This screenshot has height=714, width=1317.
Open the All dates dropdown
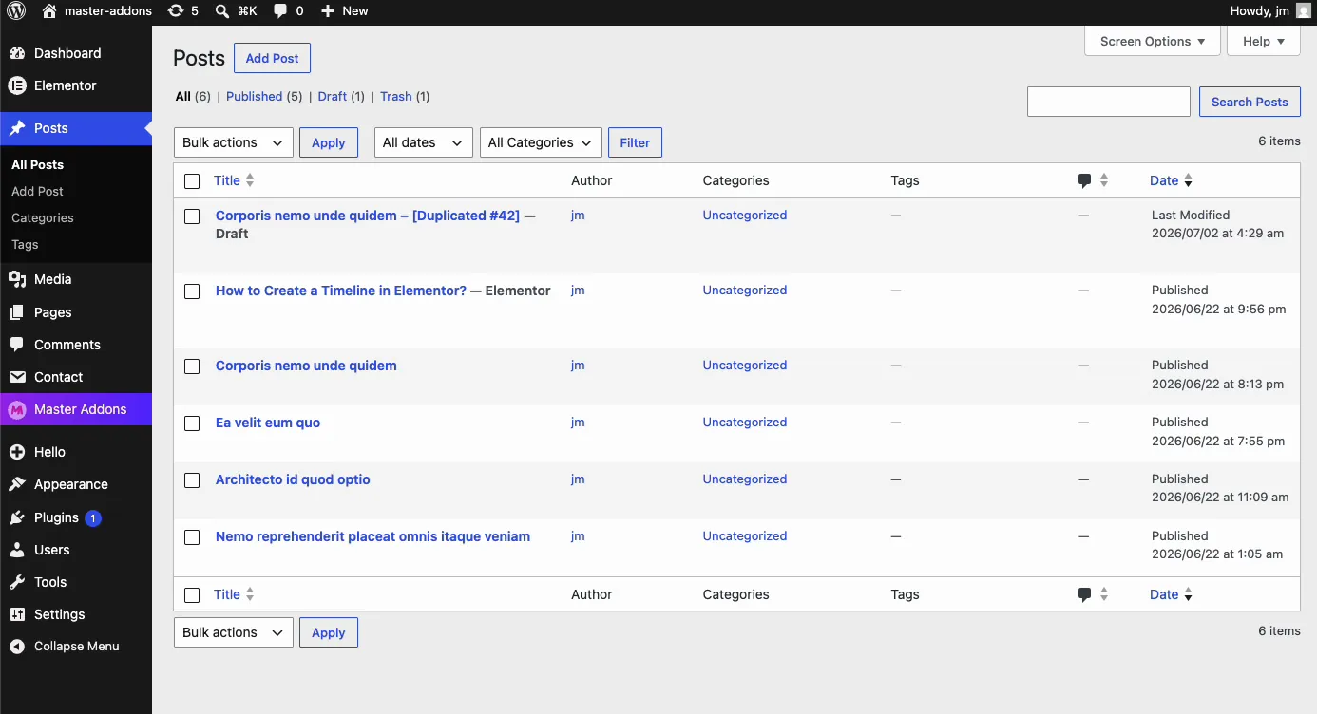424,142
